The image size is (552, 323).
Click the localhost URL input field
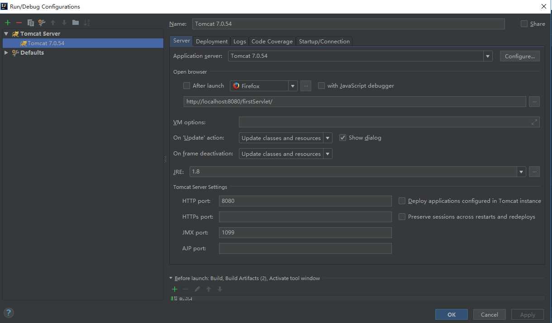355,102
